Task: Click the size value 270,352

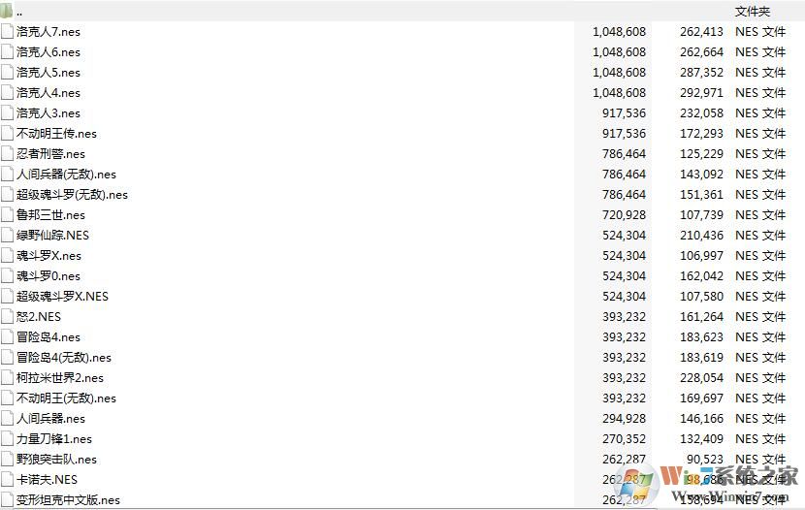Action: [x=625, y=438]
